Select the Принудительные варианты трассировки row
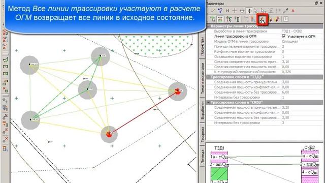Screen dimensions: 325x183 [265, 46]
